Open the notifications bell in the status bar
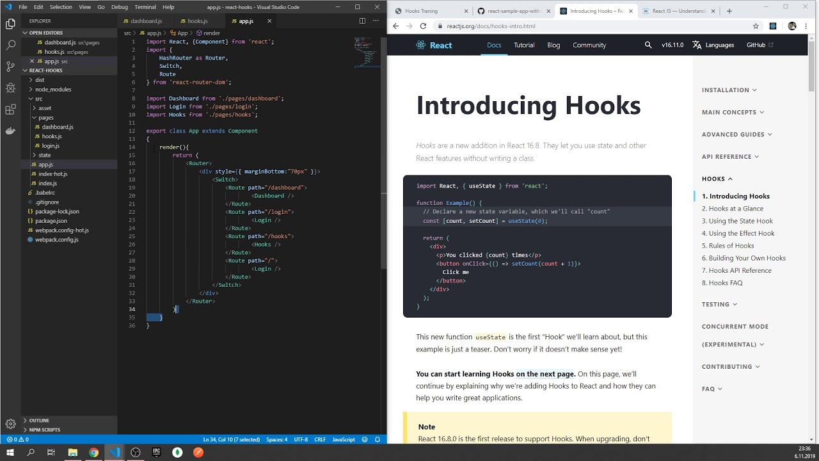The image size is (819, 461). pos(378,440)
